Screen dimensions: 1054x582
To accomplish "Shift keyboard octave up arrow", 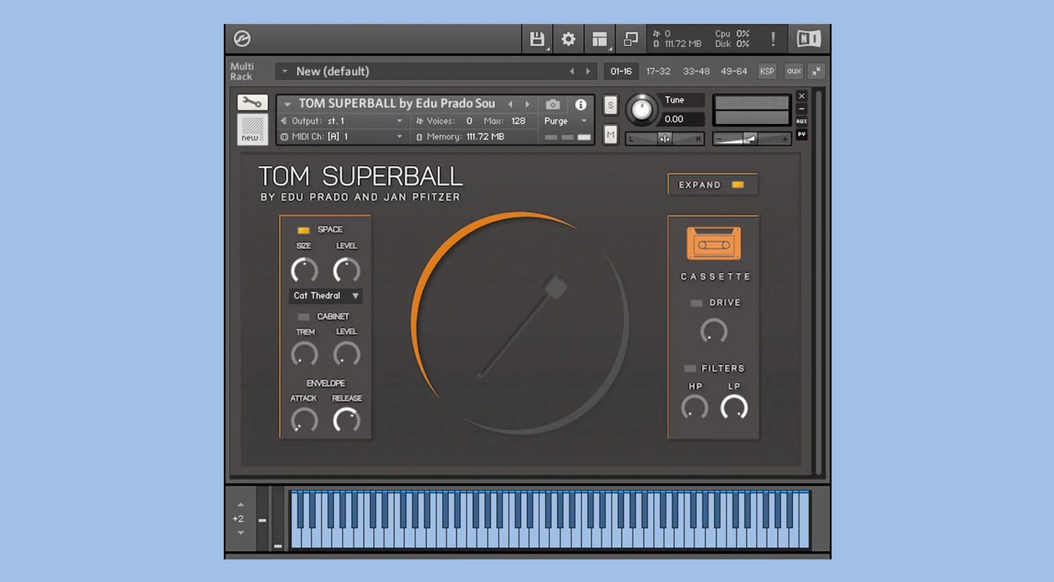I will (240, 505).
